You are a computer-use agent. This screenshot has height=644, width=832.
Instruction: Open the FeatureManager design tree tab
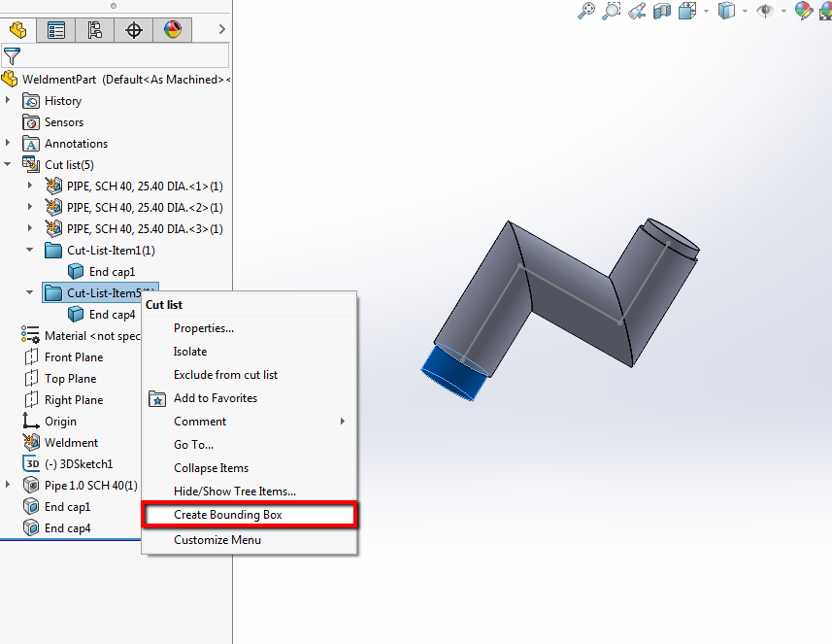(18, 30)
